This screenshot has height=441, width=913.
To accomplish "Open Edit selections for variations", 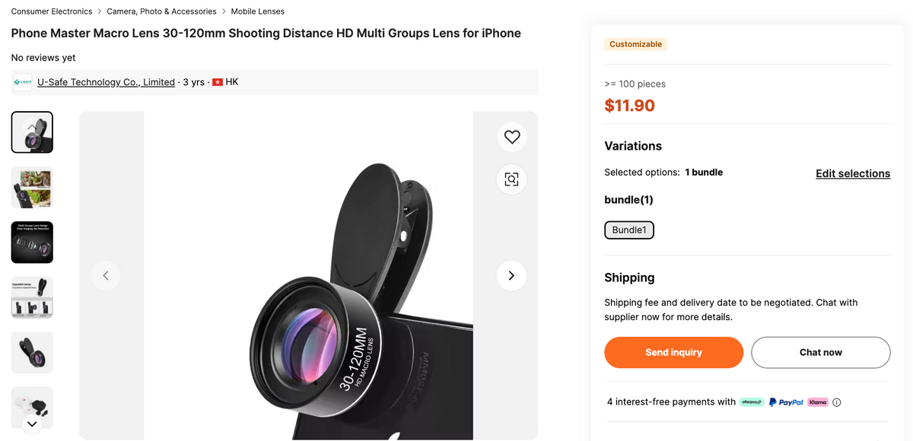I will click(853, 173).
